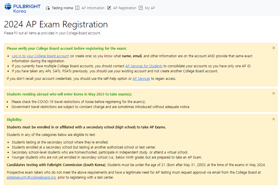Viewport: 280px width, 187px height.
Task: Click 'If you currently have multiple College Board accounts' bullet
Action: pyautogui.click(x=131, y=66)
